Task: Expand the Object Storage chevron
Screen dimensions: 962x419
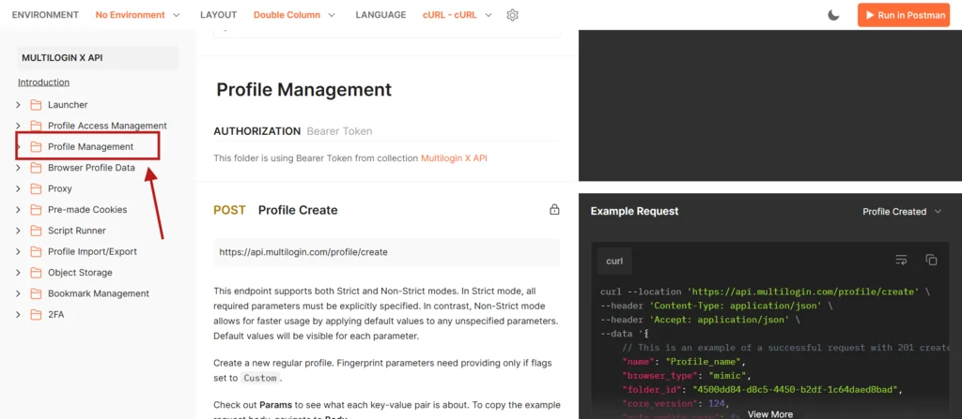Action: [x=19, y=273]
